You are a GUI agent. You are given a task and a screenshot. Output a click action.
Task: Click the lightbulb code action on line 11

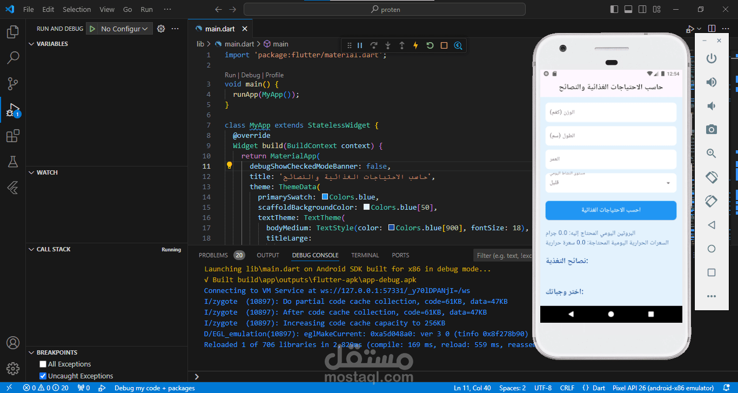(229, 166)
